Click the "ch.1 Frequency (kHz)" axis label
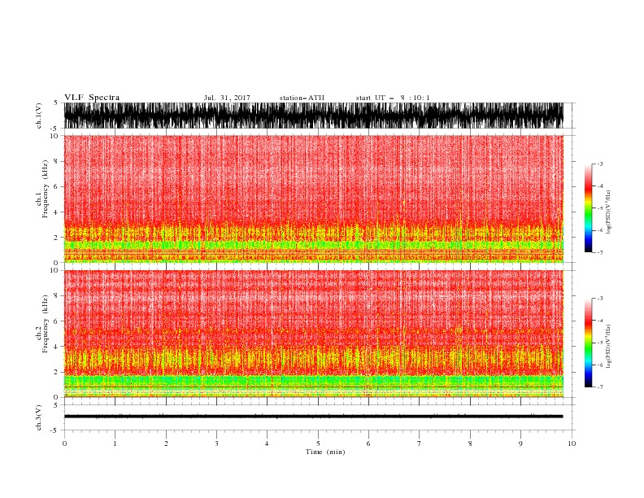The width and height of the screenshot is (644, 498). pyautogui.click(x=41, y=189)
